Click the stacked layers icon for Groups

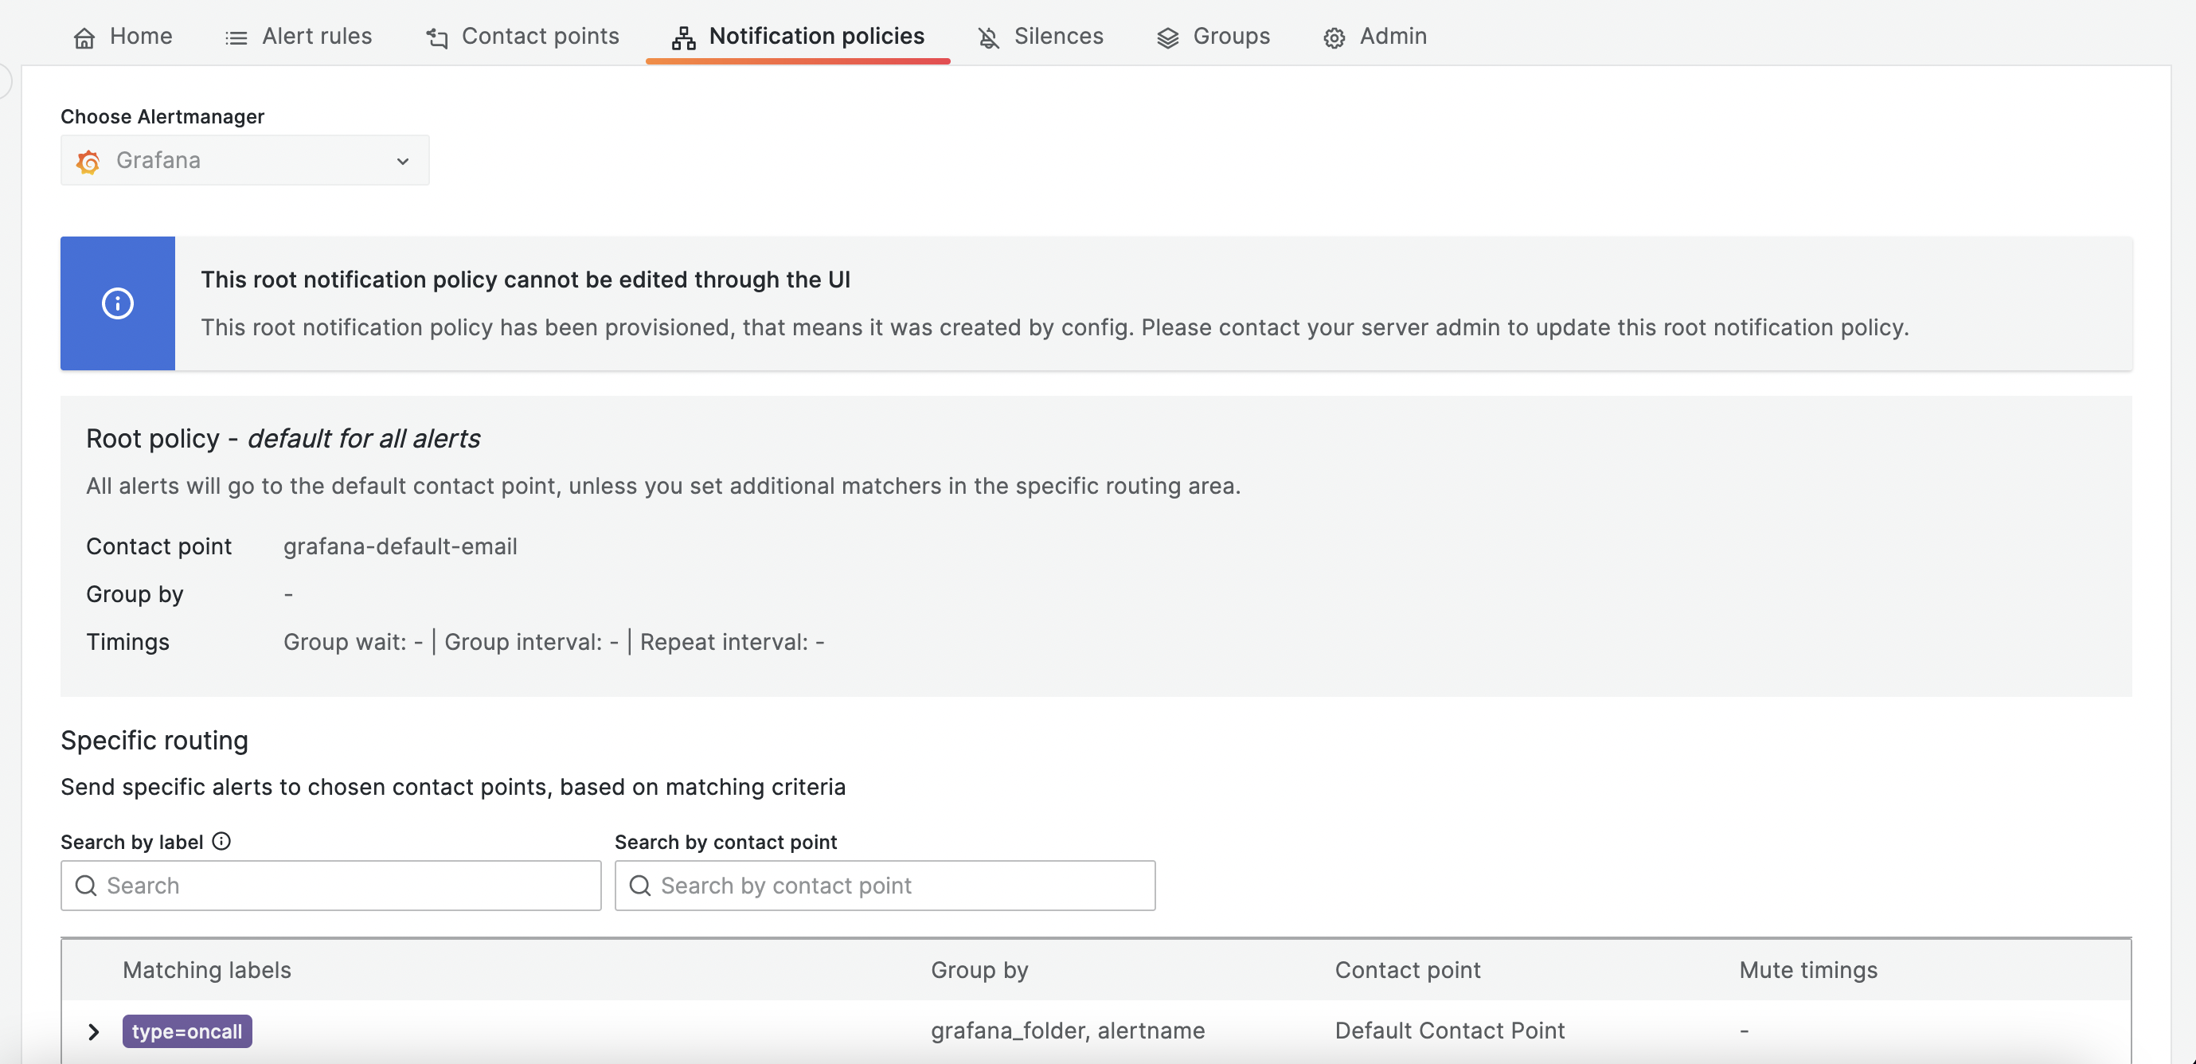click(x=1166, y=37)
